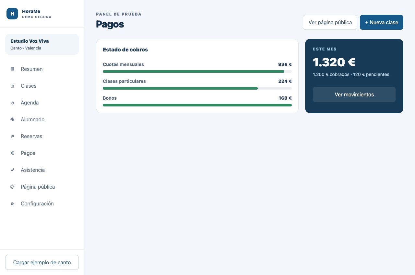The height and width of the screenshot is (275, 415).
Task: Click the Agenda clock icon
Action: [12, 103]
